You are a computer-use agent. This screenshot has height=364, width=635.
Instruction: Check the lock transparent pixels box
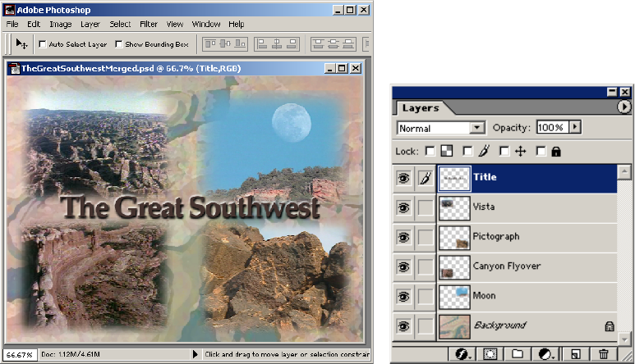(430, 151)
